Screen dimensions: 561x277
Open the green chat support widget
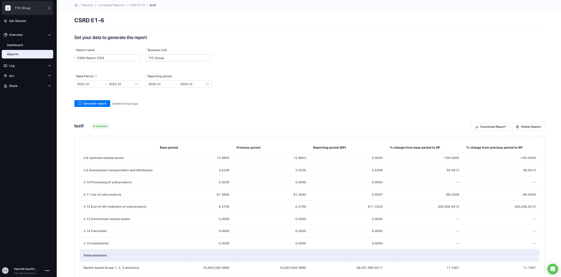552,269
